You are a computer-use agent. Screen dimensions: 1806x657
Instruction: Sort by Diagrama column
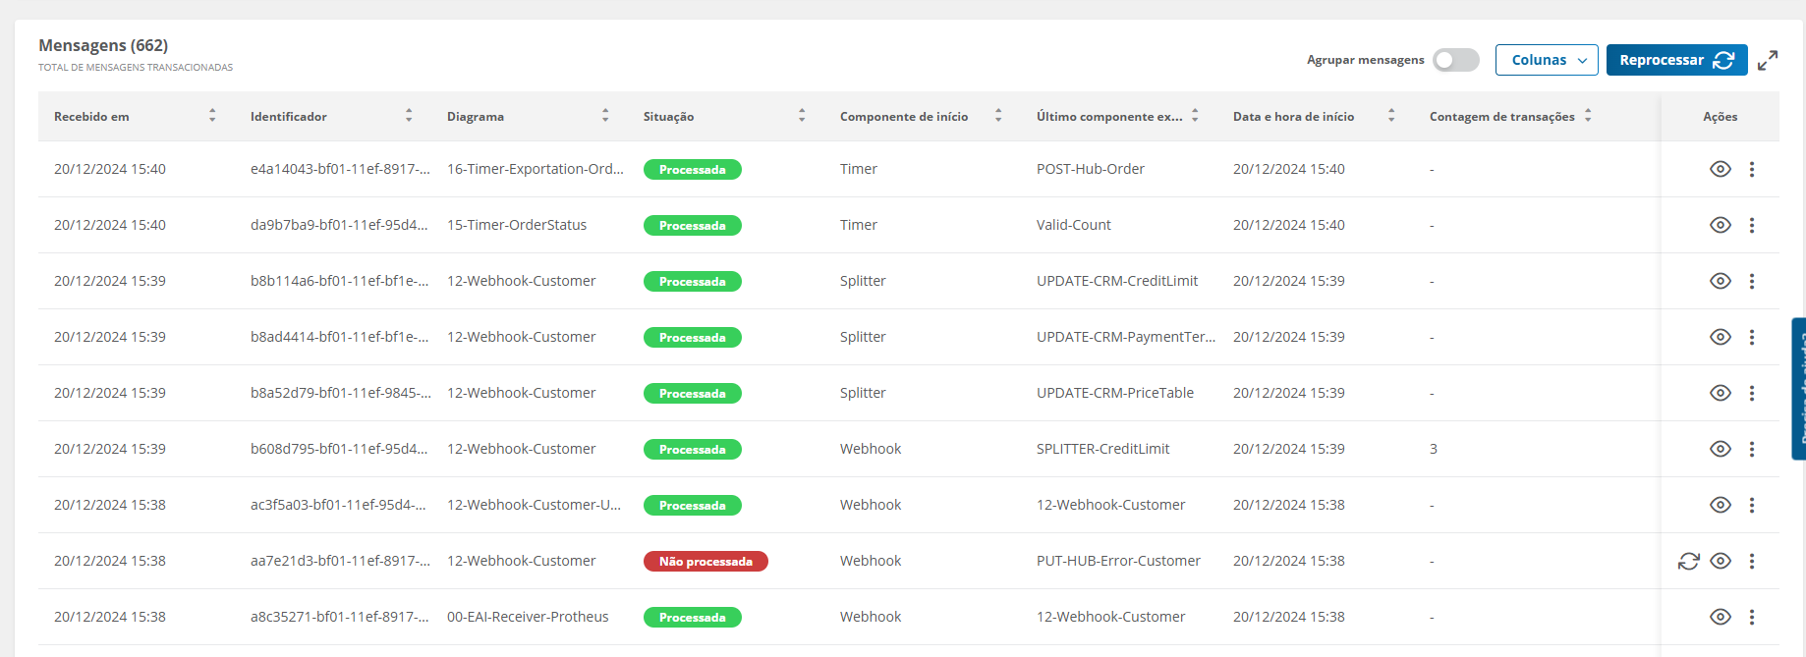[605, 116]
